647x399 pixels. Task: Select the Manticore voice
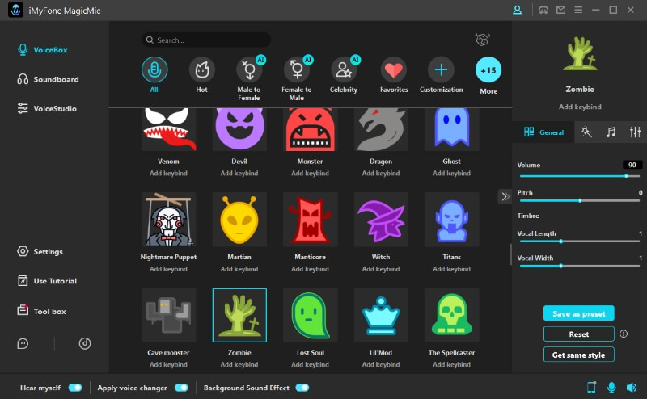point(311,219)
